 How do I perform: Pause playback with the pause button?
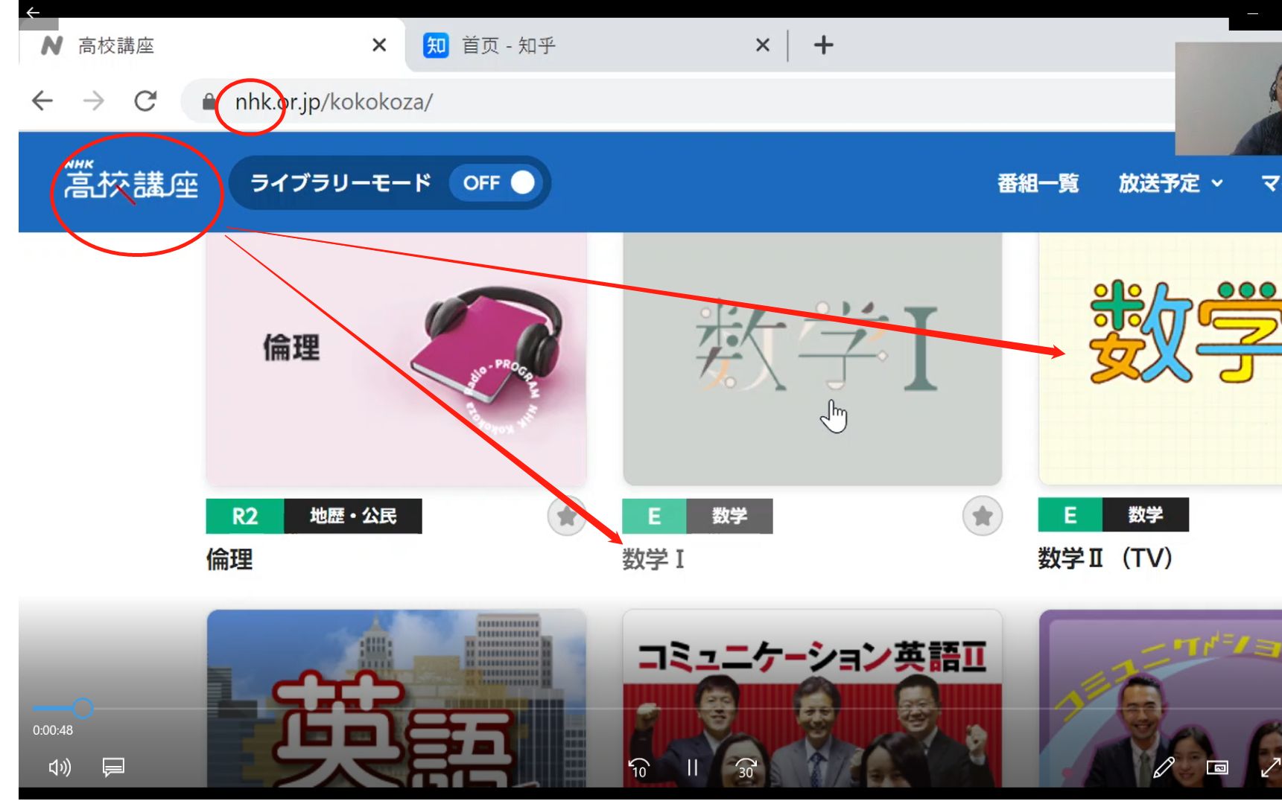pos(692,766)
